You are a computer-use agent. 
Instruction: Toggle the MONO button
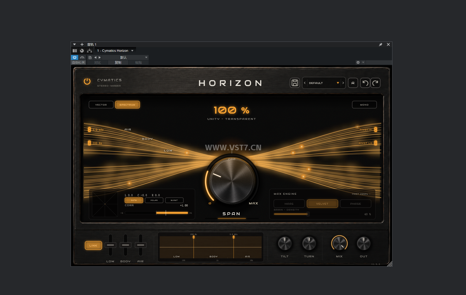(364, 105)
